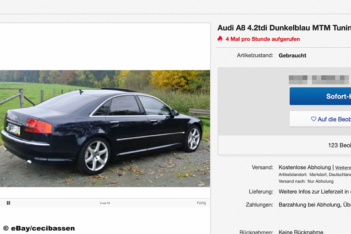Screen dimensions: 351x234
Task: Click the '123 Beobachter' count text
Action: tap(340, 145)
